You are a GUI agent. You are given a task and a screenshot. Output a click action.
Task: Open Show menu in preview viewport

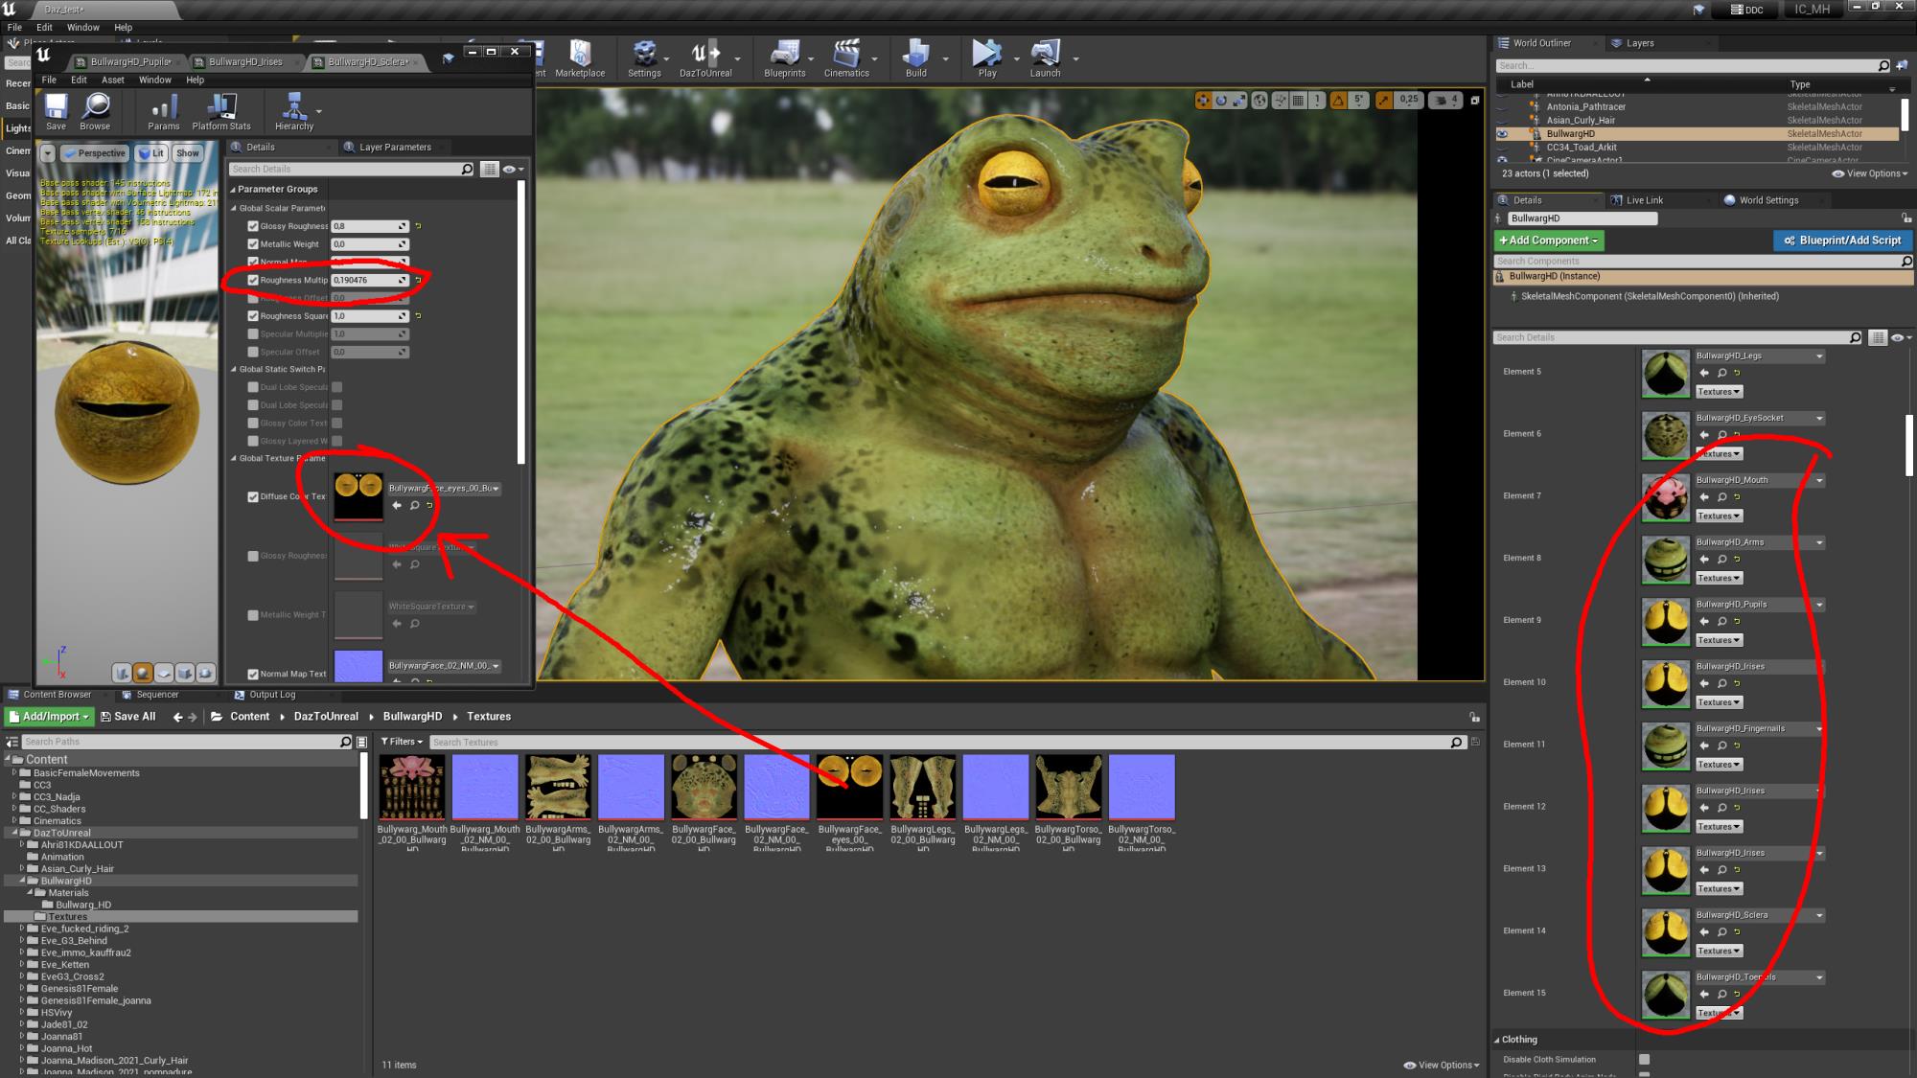tap(188, 153)
